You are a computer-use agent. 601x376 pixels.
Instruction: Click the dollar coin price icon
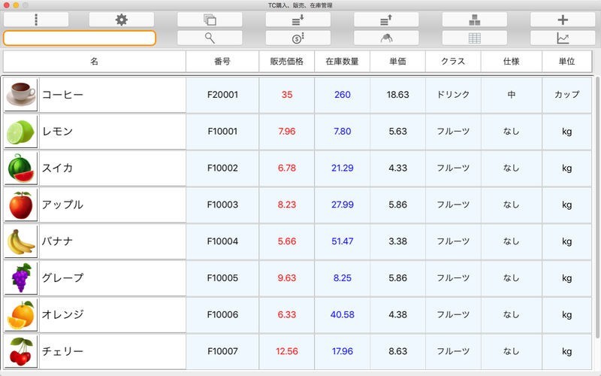(297, 38)
